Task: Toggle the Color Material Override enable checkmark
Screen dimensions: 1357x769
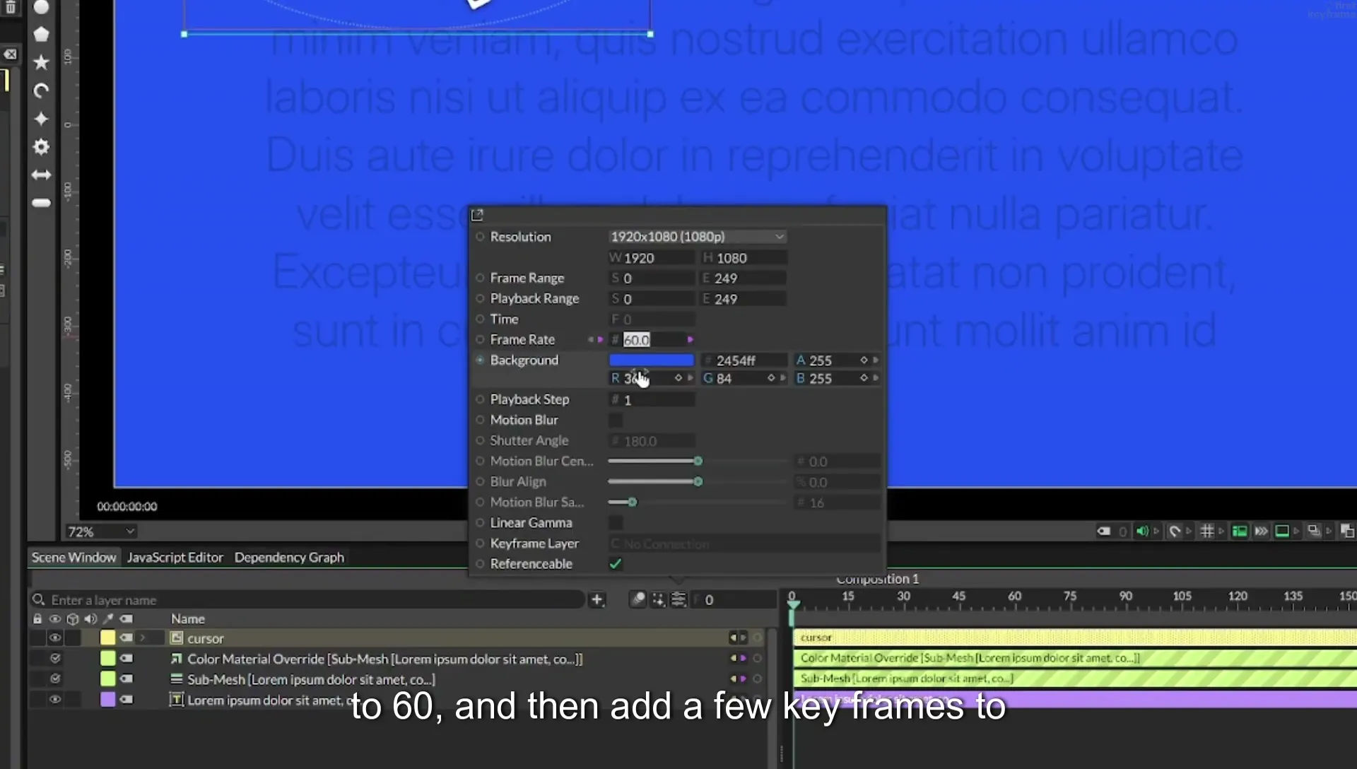Action: 55,659
